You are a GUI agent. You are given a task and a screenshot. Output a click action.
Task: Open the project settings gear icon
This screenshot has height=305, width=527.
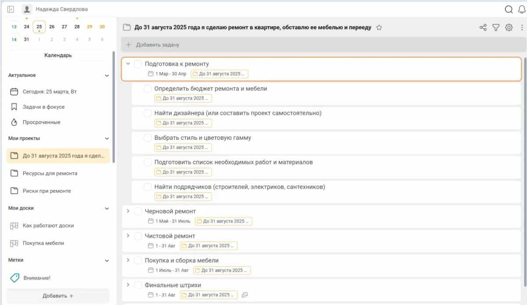(x=509, y=27)
